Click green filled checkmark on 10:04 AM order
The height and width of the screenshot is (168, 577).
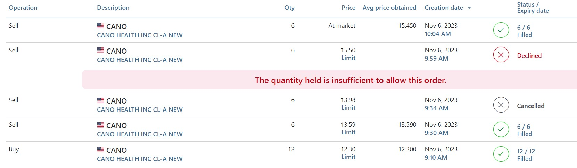coord(501,30)
